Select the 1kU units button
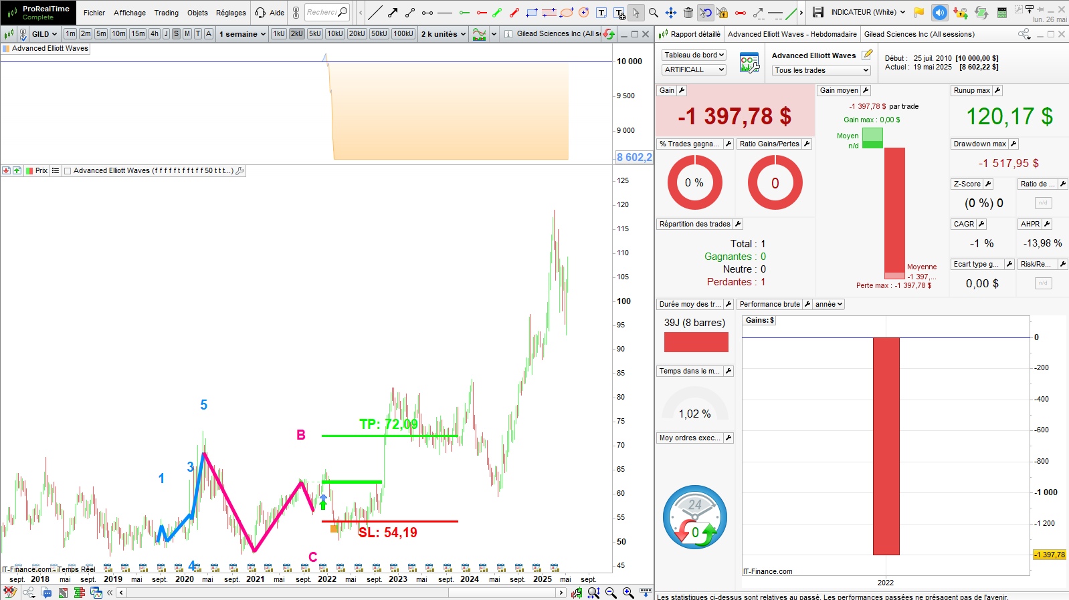 point(279,33)
